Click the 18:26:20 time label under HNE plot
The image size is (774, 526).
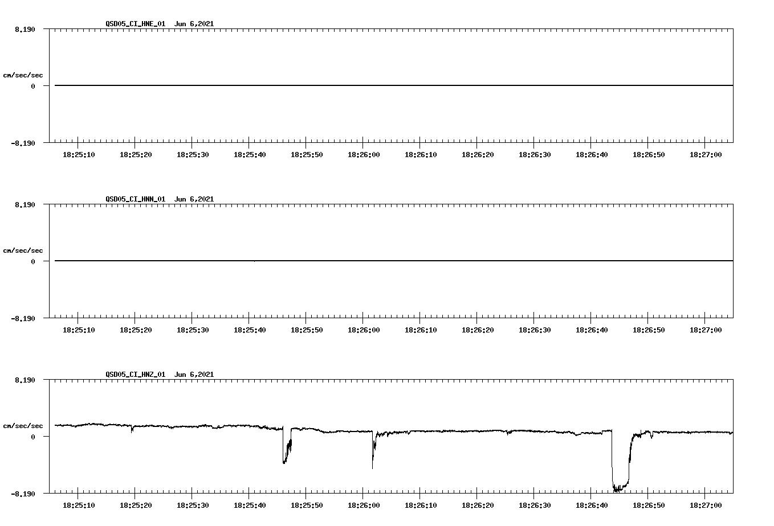click(x=478, y=154)
